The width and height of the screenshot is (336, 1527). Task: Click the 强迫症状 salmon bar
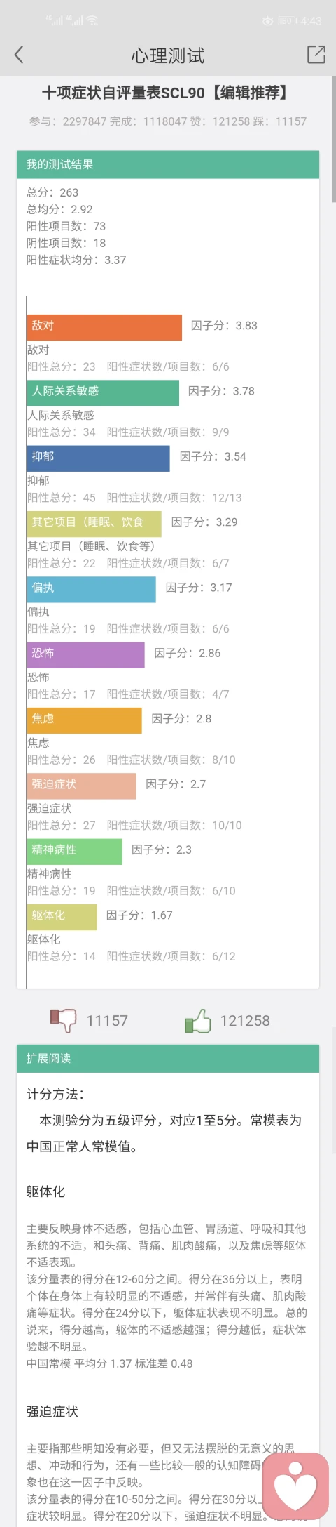point(81,786)
